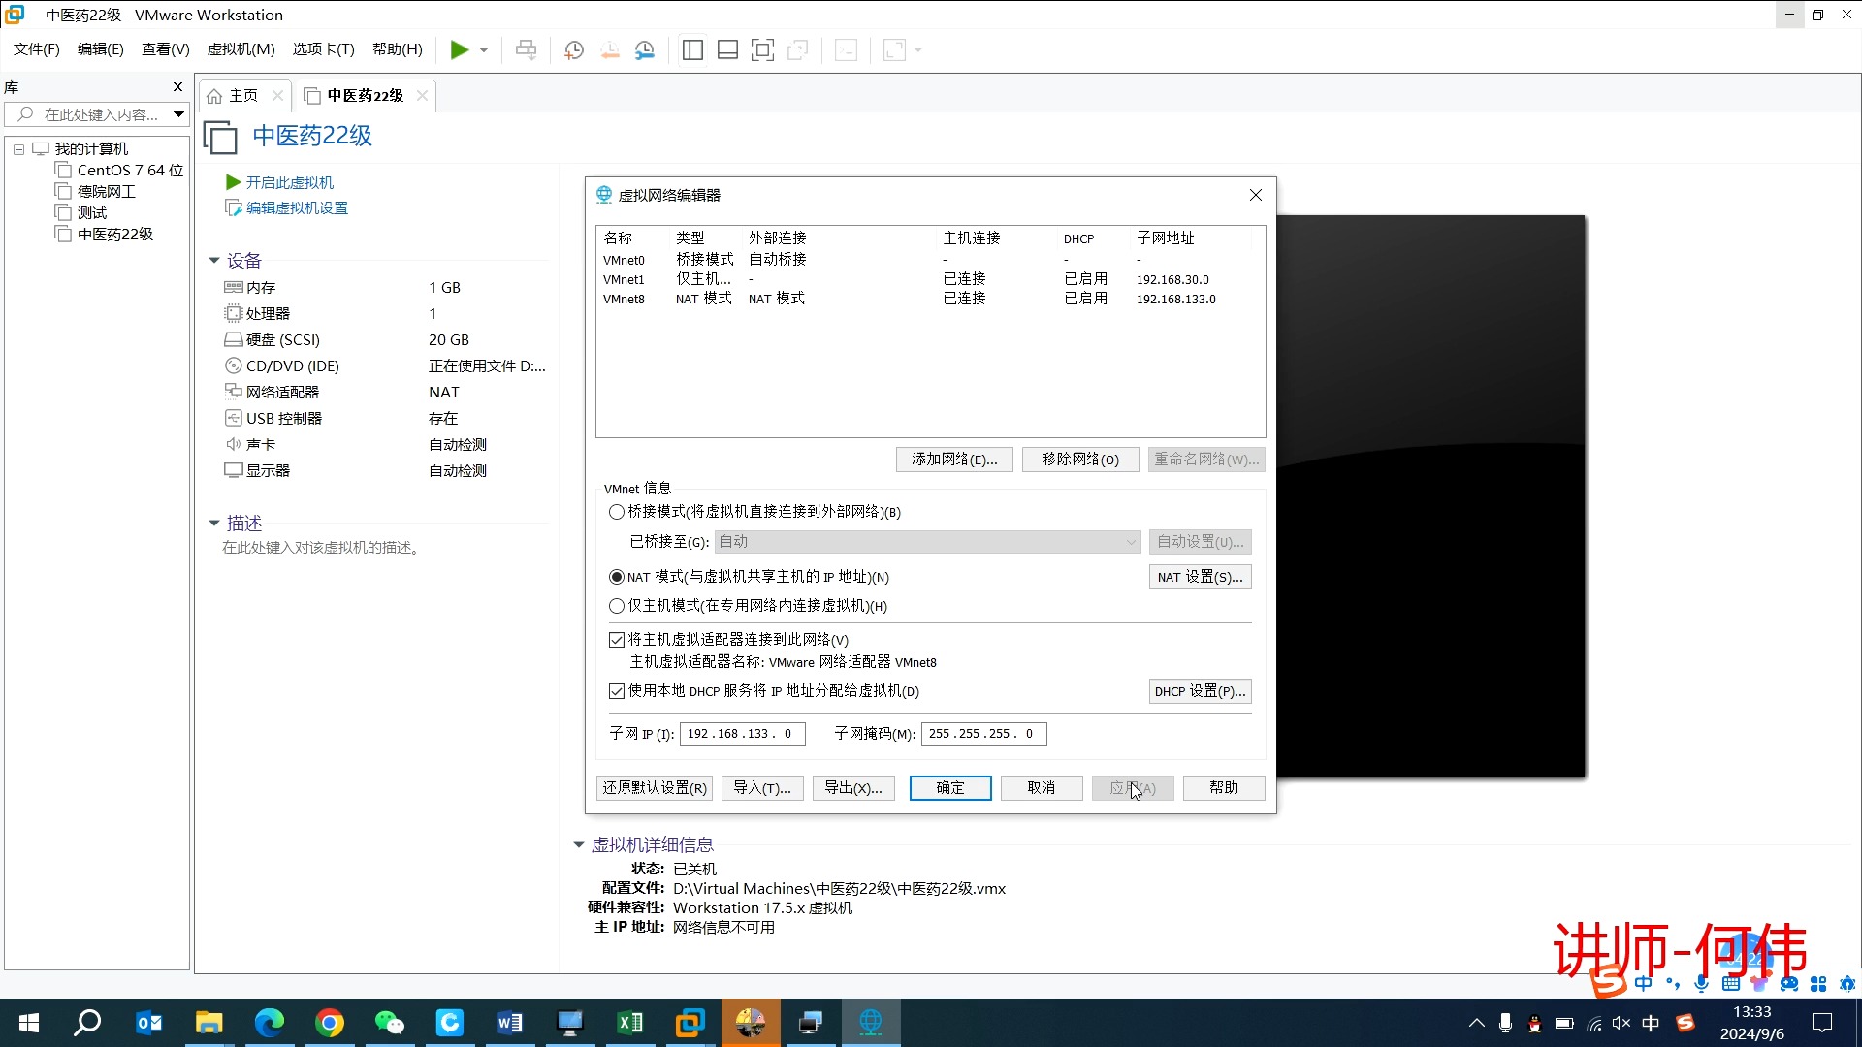Screen dimensions: 1862x1047
Task: Click the 子网掩码 input field
Action: [983, 734]
